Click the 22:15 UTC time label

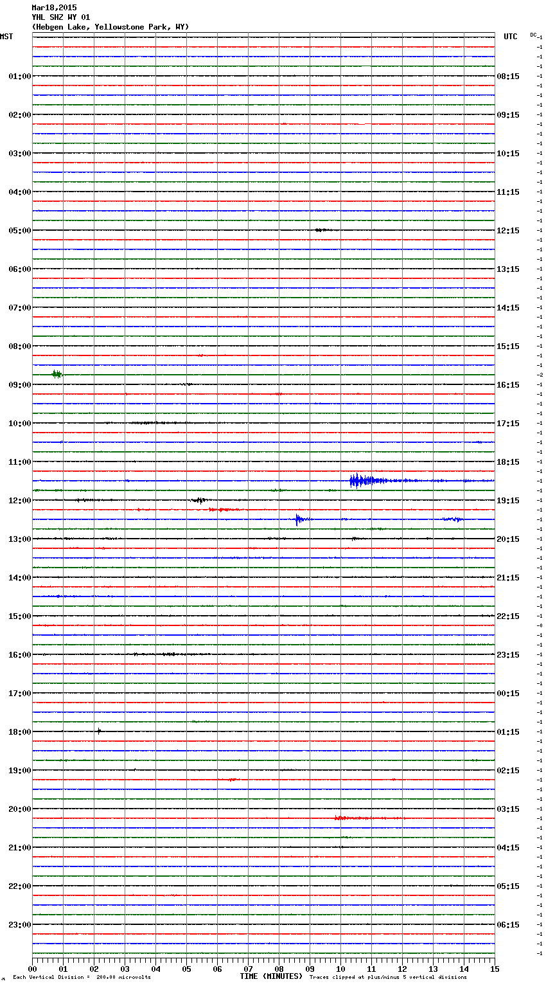coord(508,616)
